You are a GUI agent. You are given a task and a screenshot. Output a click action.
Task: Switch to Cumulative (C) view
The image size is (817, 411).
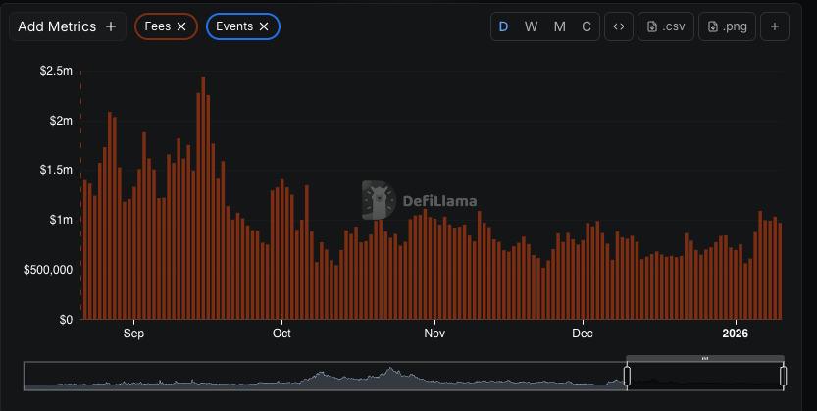coord(587,26)
